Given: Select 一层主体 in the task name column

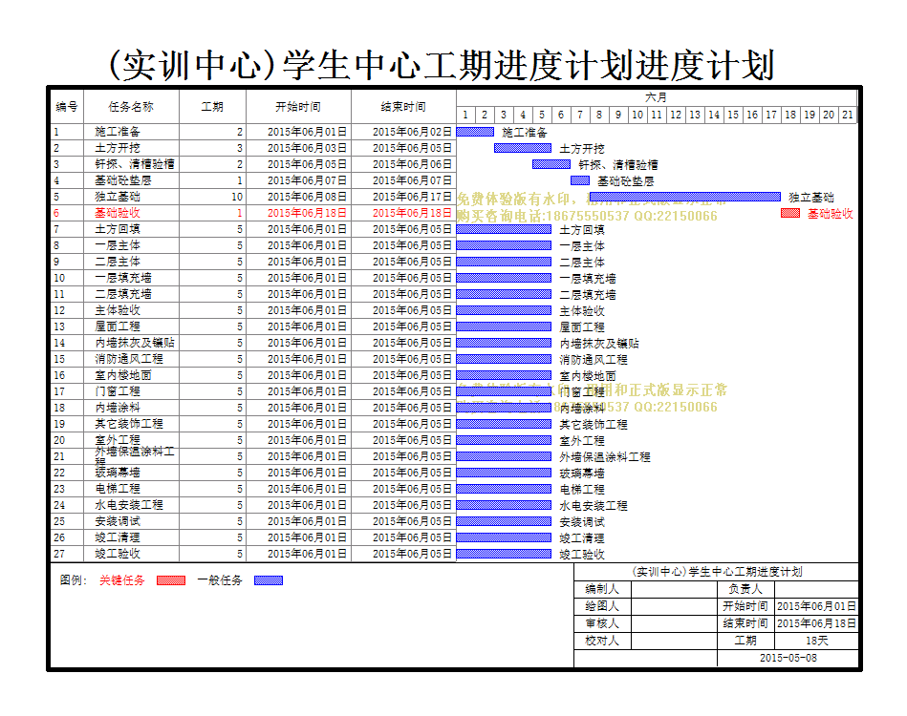Looking at the screenshot, I should pos(118,245).
